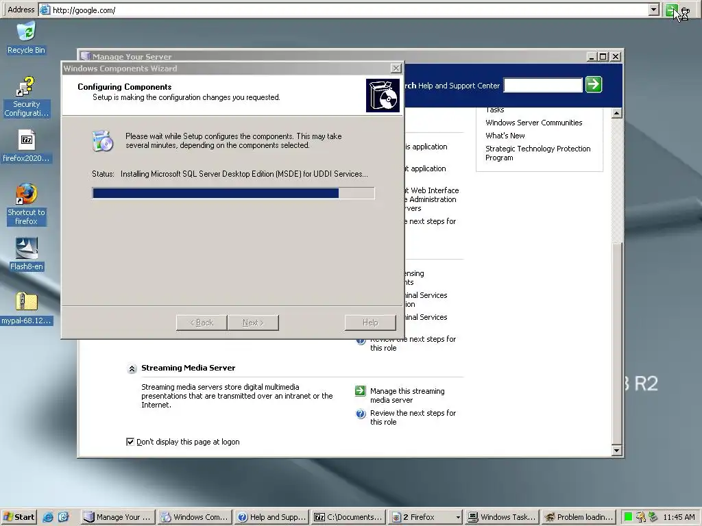This screenshot has height=526, width=702.
Task: Click the Internet Explorer quick launch icon
Action: pos(48,517)
